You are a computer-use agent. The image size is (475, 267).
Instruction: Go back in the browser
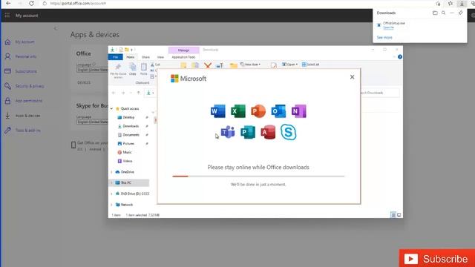8,3
